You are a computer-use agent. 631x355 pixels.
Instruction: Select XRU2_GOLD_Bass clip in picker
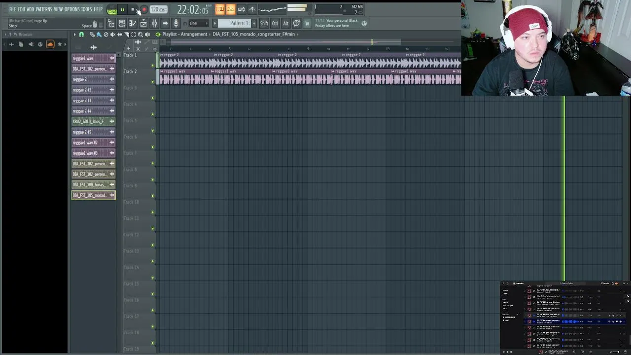(93, 121)
